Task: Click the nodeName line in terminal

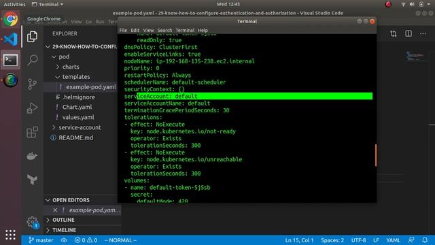Action: pos(189,61)
